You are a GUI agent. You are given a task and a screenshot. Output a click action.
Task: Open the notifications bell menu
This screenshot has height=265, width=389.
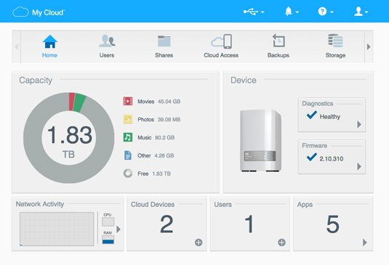click(x=288, y=12)
